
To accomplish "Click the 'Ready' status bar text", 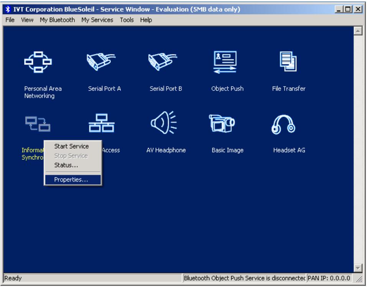I will [x=13, y=278].
